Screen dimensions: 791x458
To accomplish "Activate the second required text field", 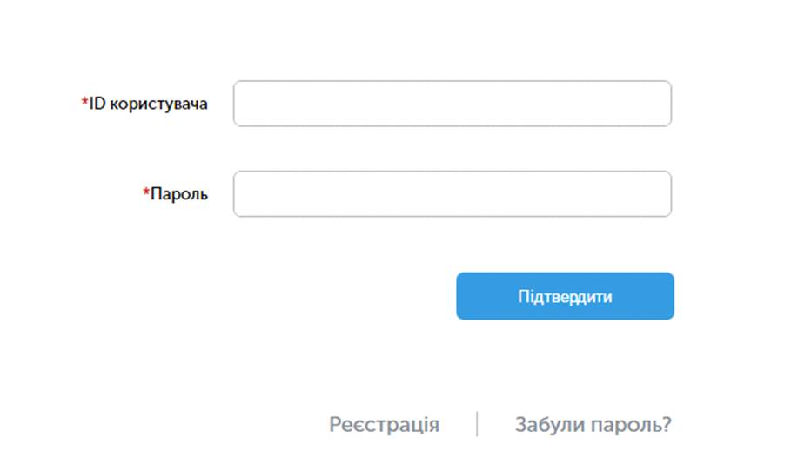I will [x=452, y=193].
